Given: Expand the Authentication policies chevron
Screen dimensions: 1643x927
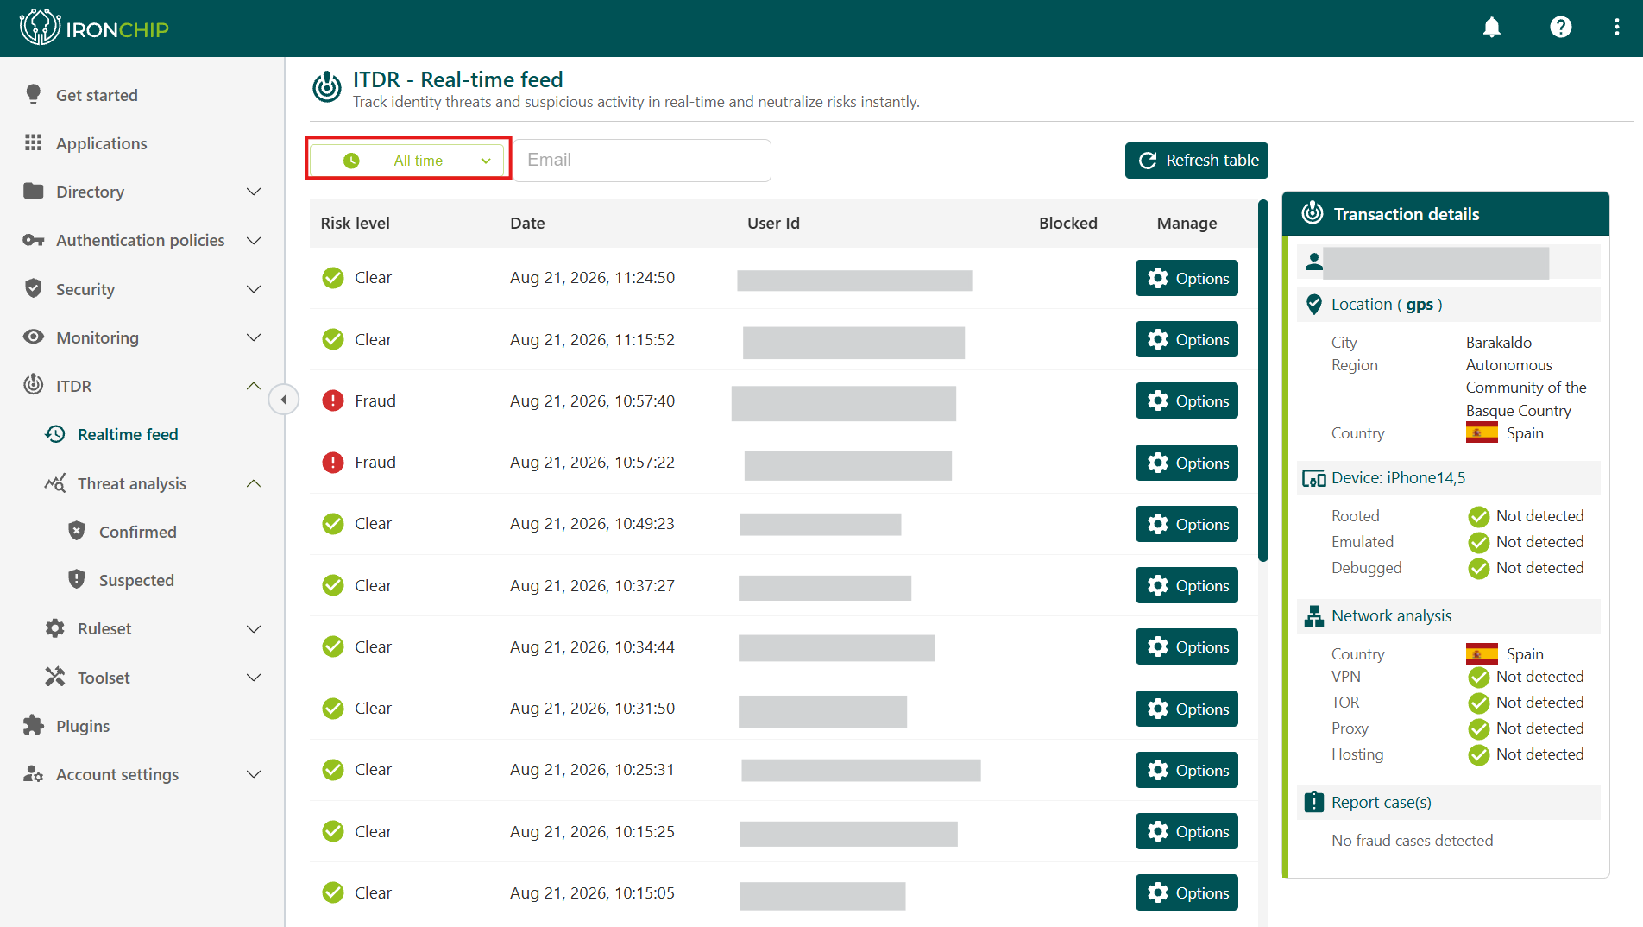Looking at the screenshot, I should (254, 240).
